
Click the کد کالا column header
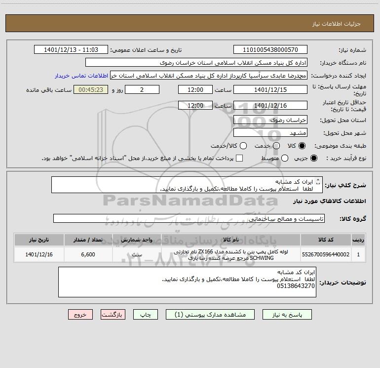click(326, 240)
